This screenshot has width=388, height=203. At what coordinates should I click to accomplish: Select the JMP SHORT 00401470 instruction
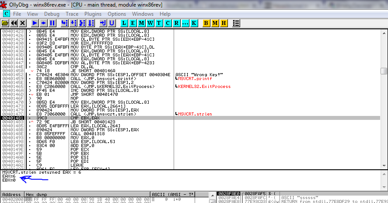coord(94,94)
